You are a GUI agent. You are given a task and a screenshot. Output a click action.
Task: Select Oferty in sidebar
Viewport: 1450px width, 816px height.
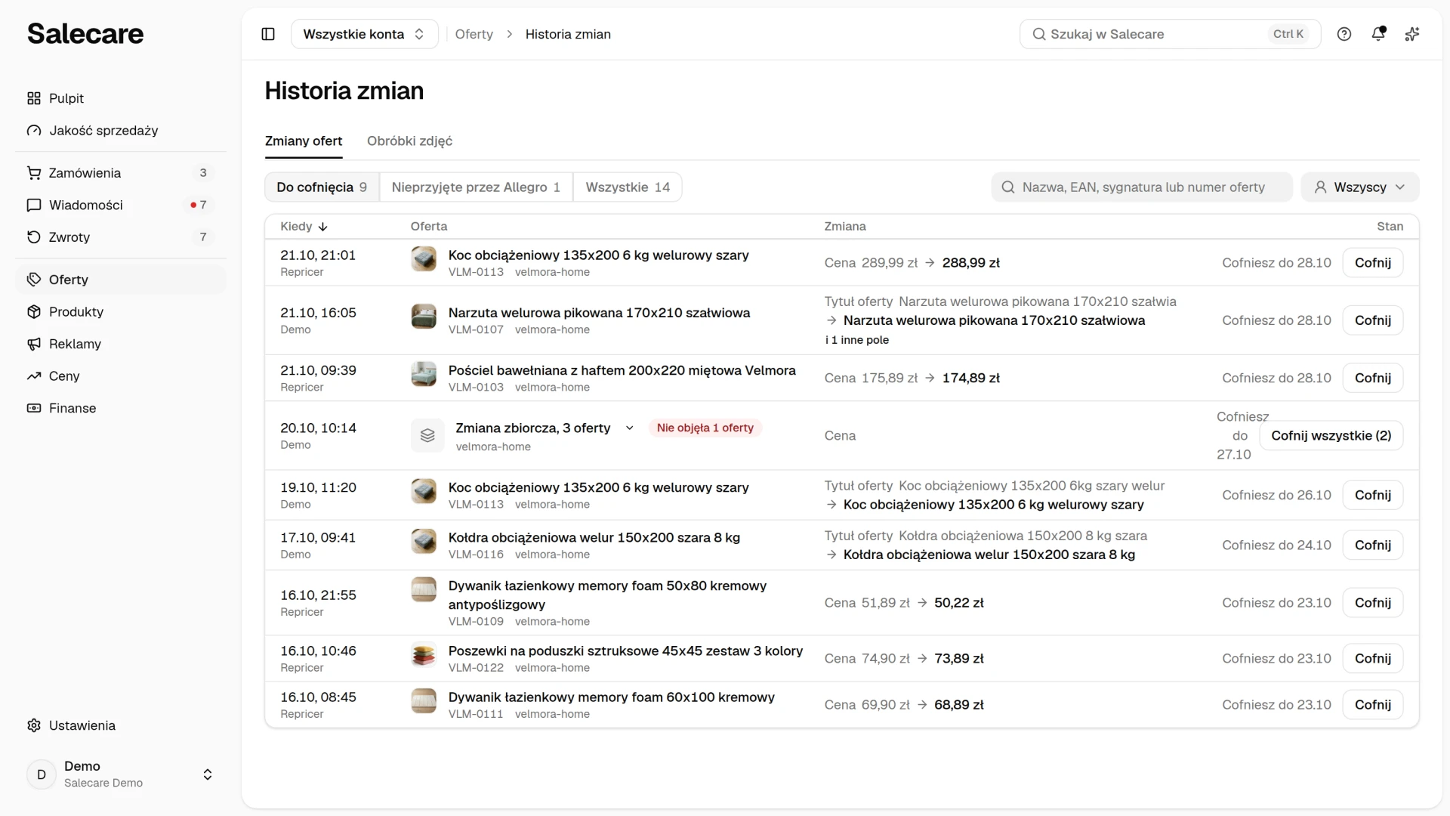[121, 280]
